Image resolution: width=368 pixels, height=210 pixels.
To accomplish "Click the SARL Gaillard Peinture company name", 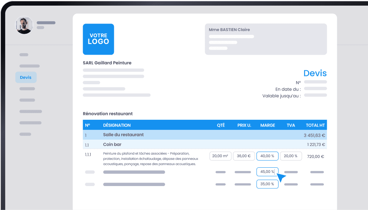I will (x=107, y=63).
